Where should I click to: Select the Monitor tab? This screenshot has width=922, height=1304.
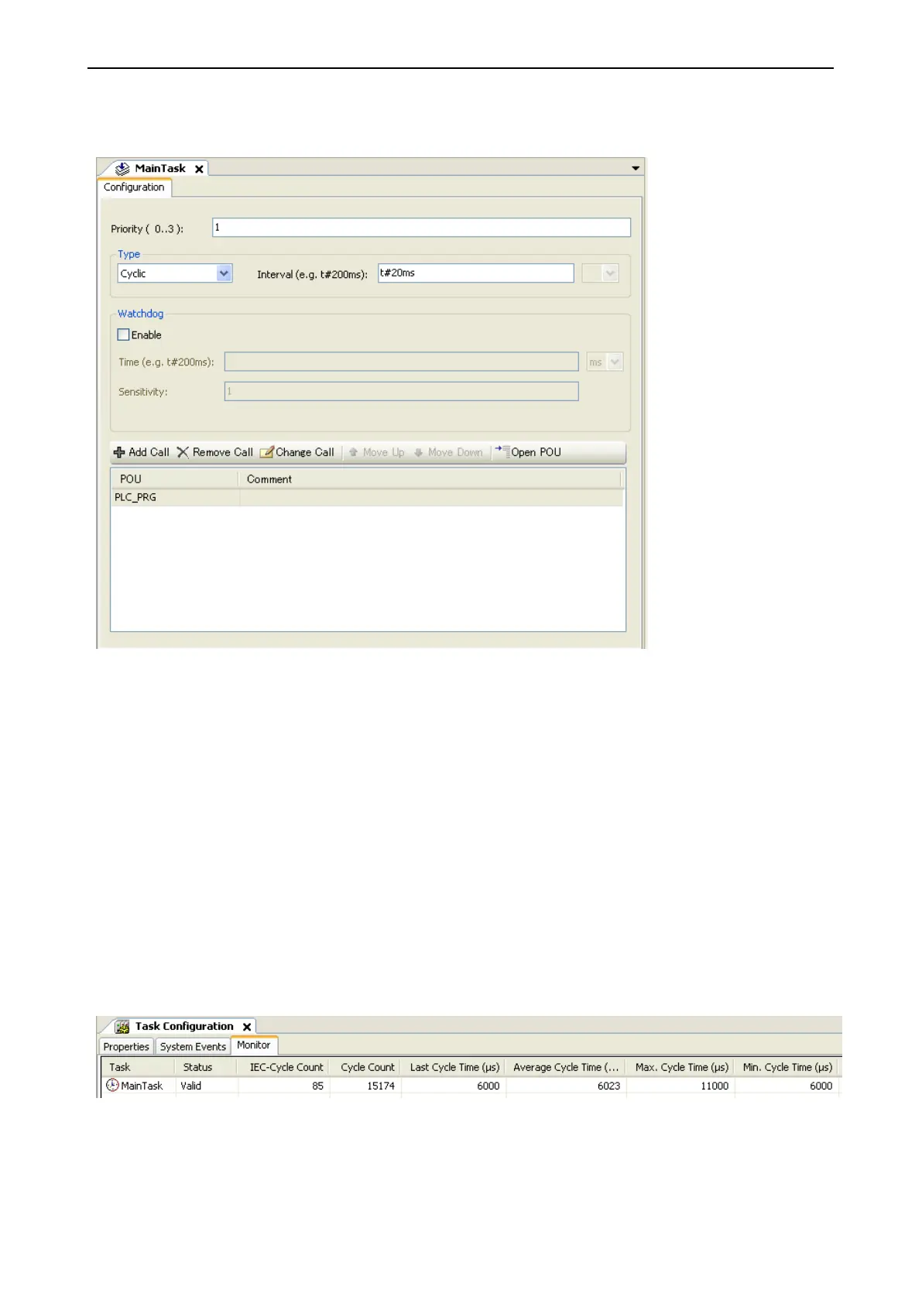(x=254, y=1045)
